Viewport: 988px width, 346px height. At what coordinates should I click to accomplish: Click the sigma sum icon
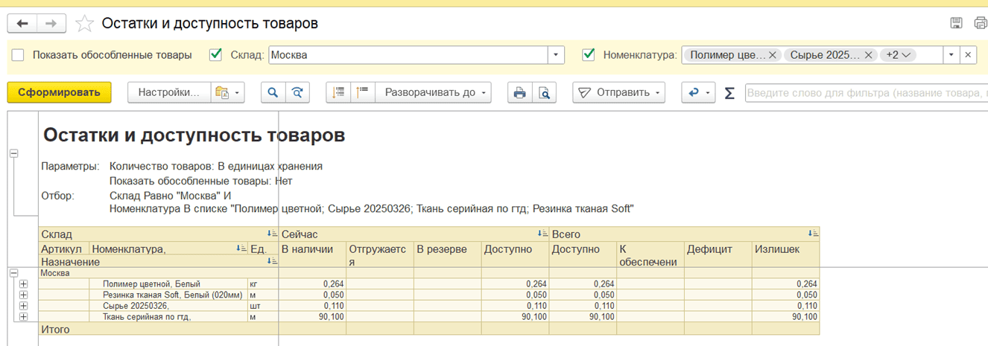click(729, 93)
